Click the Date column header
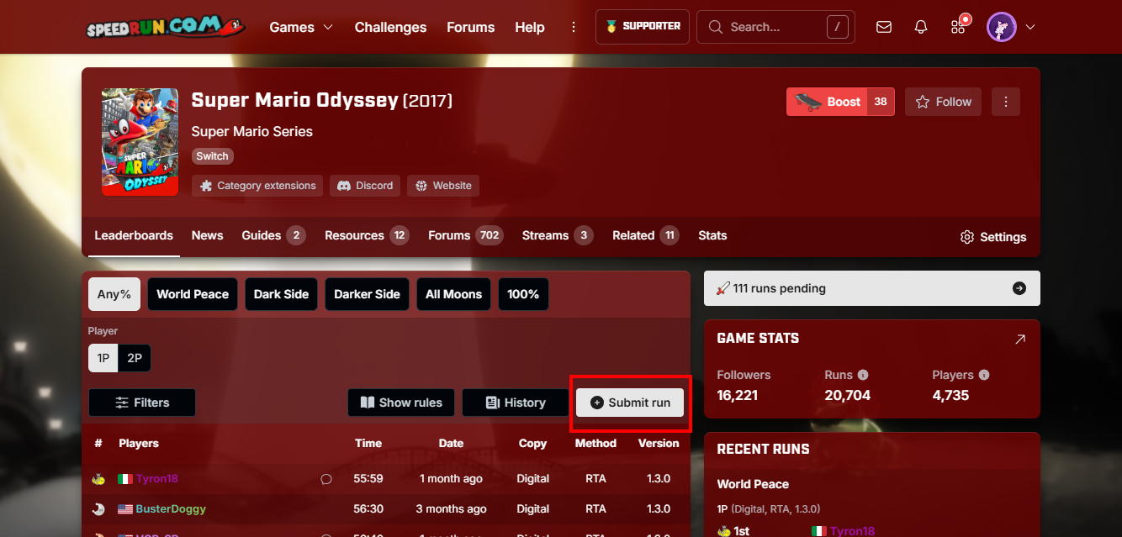The image size is (1122, 537). pos(451,444)
